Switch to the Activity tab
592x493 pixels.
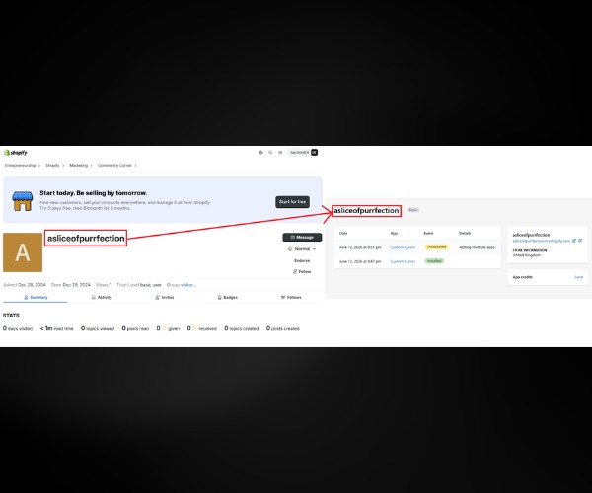102,297
